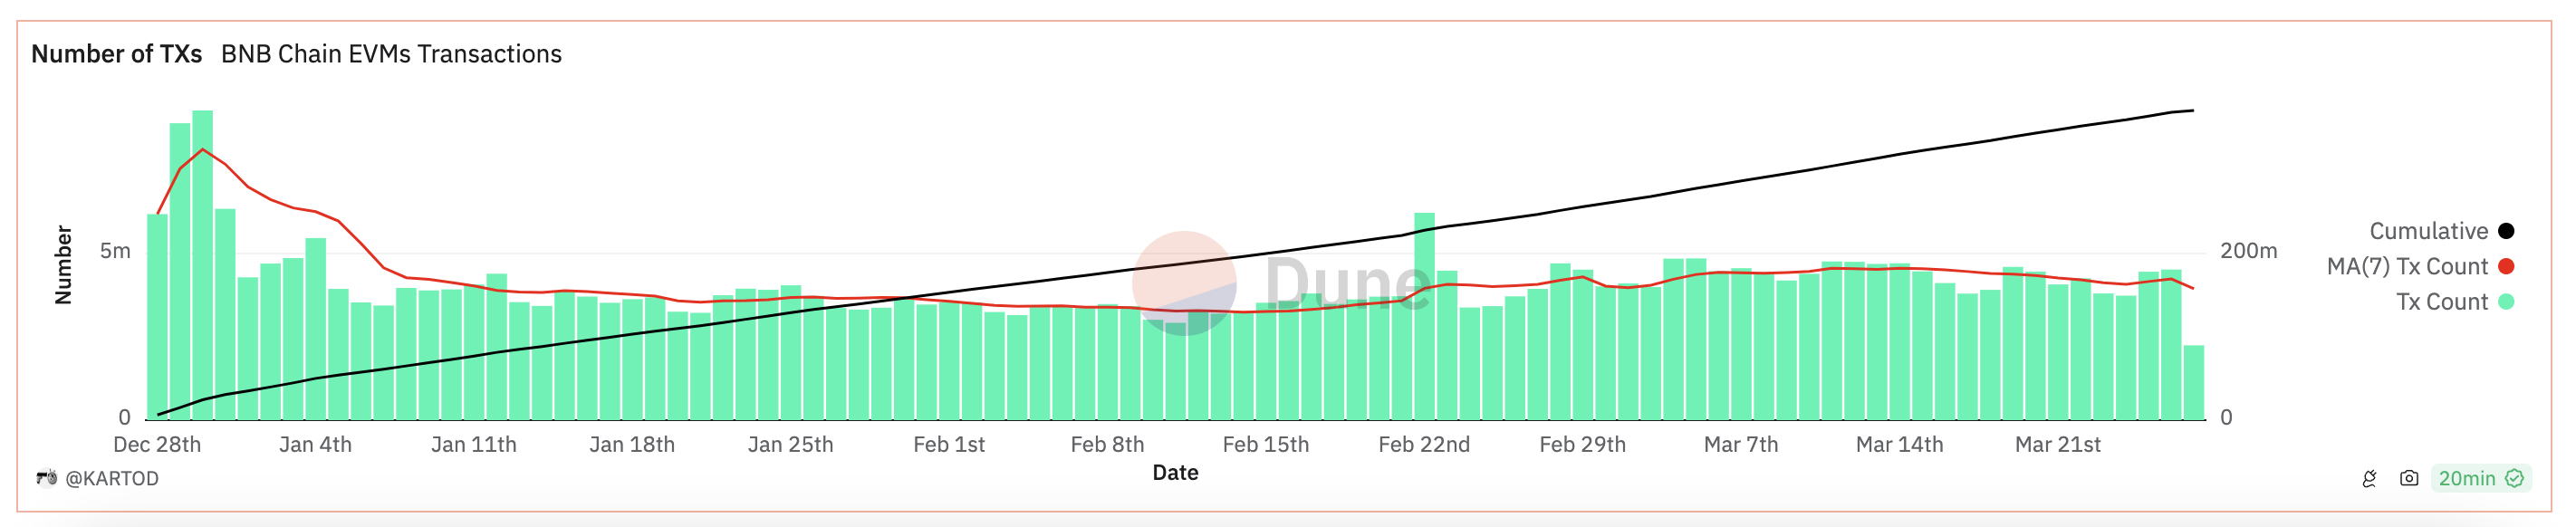The image size is (2576, 527).
Task: Toggle the Tx Count legend entry
Action: tap(2454, 302)
